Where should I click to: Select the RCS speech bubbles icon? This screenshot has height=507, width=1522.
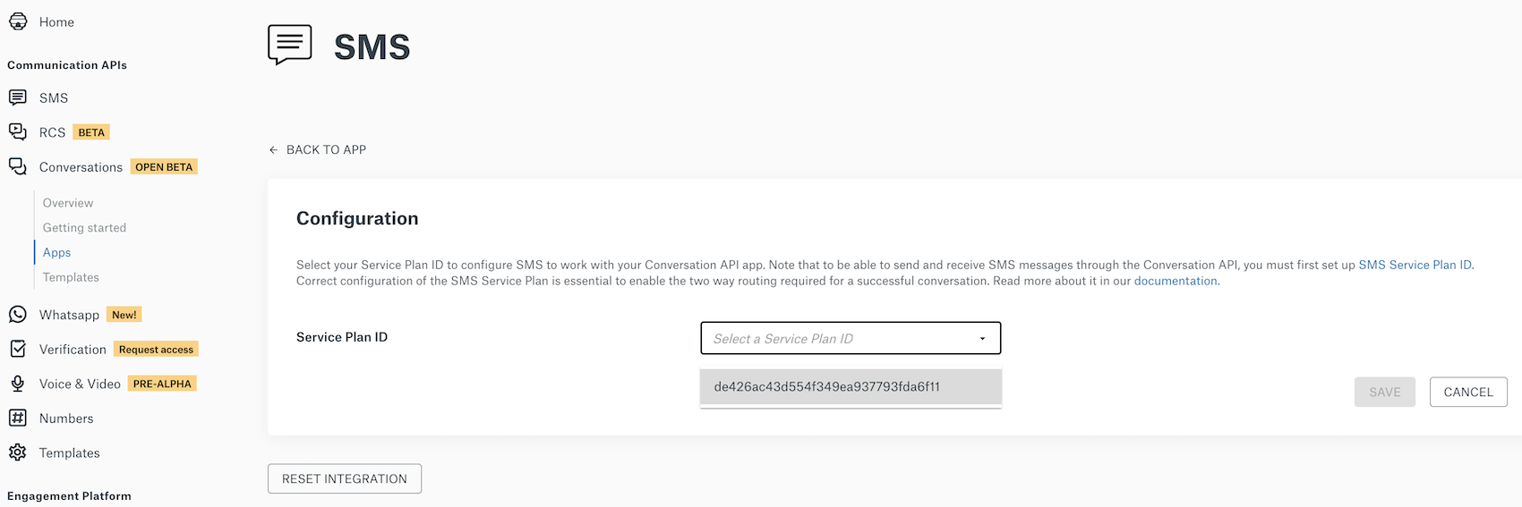(x=18, y=132)
